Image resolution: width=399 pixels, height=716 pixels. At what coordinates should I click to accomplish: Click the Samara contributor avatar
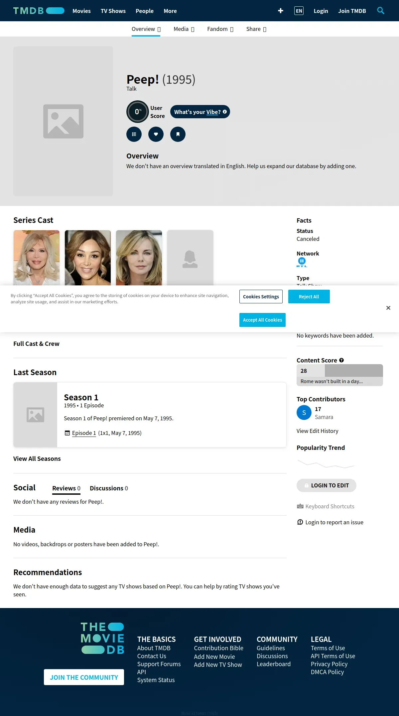tap(304, 413)
